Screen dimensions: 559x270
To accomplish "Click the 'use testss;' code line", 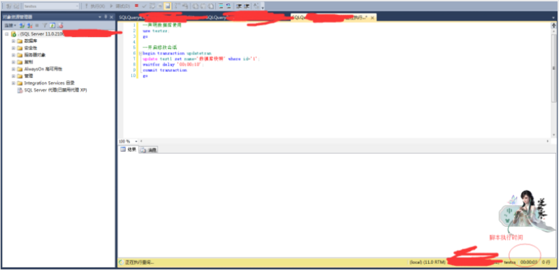I will click(157, 31).
